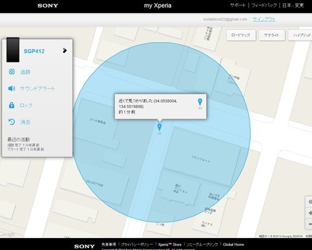Viewport: 312px width, 250px height.
Task: Change region via 日本 - 変更
Action: [x=293, y=6]
